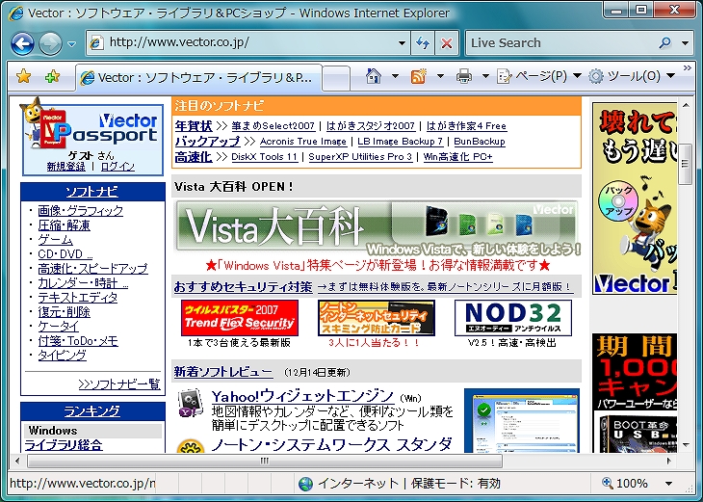Screen dimensions: 703x502
Task: Open Yahoo!ウィジェットエンジン review link
Action: pos(302,396)
